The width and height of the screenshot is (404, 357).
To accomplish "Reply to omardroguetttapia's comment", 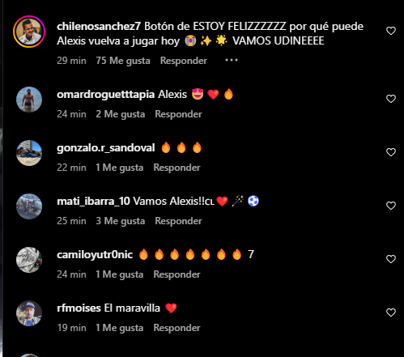I will (x=178, y=114).
